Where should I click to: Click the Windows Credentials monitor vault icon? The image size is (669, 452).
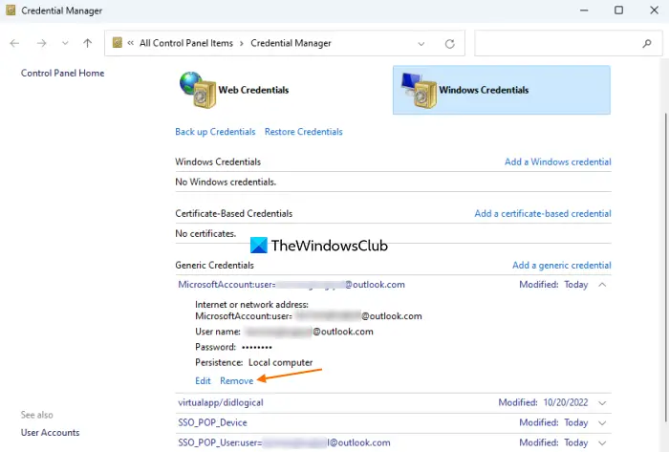419,90
